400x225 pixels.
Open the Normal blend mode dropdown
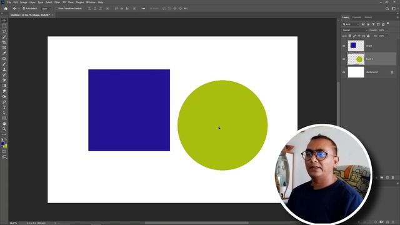(x=354, y=30)
